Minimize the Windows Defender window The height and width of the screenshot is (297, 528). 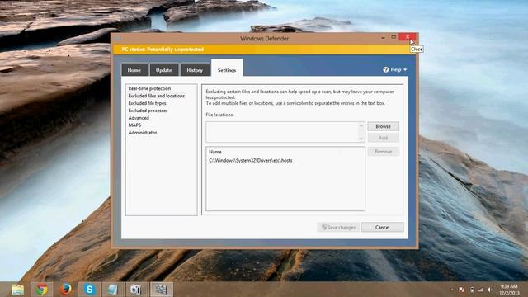(x=383, y=37)
